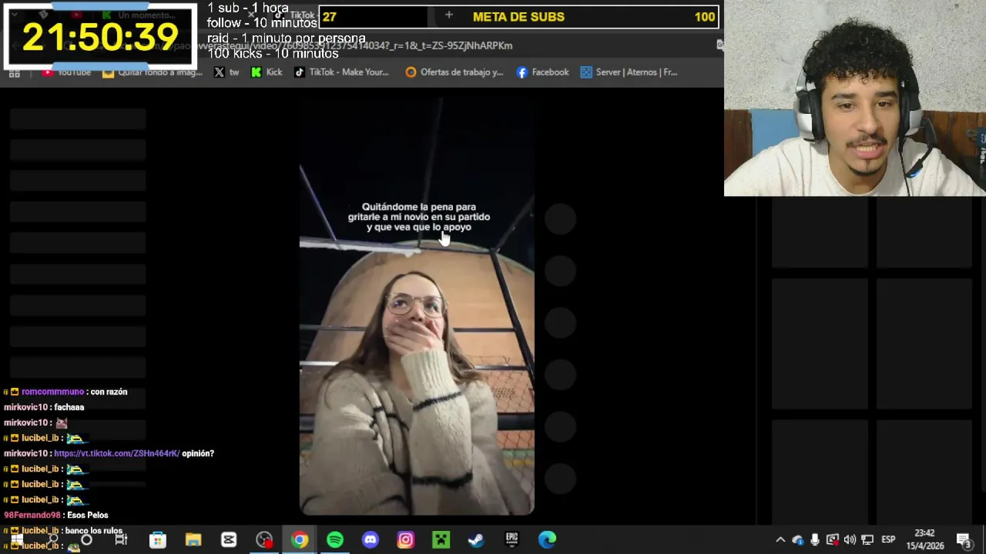Open the volume speaker control
Screen dimensions: 986x554
tap(850, 539)
